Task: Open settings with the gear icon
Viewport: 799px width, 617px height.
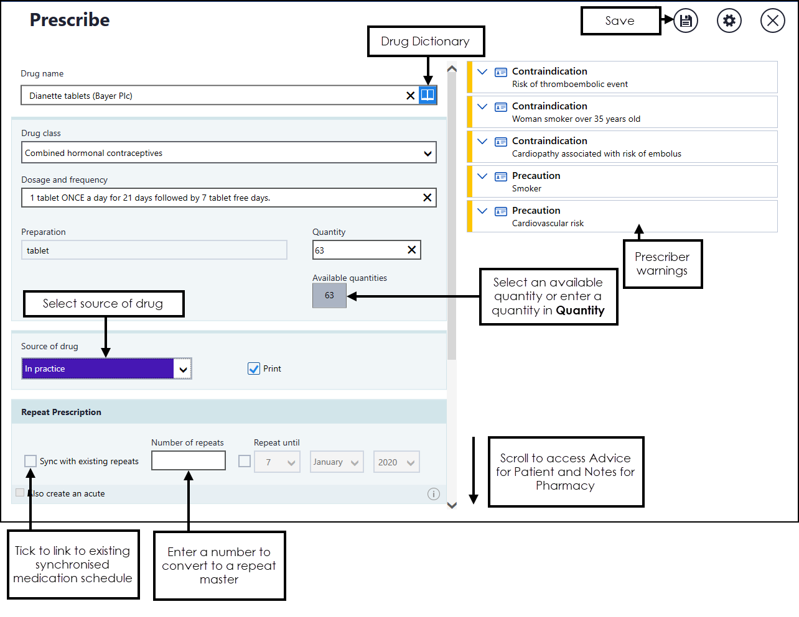Action: [729, 21]
